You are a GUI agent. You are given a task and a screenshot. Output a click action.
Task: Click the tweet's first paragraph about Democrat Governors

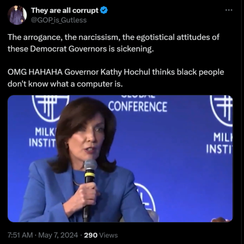pos(113,43)
